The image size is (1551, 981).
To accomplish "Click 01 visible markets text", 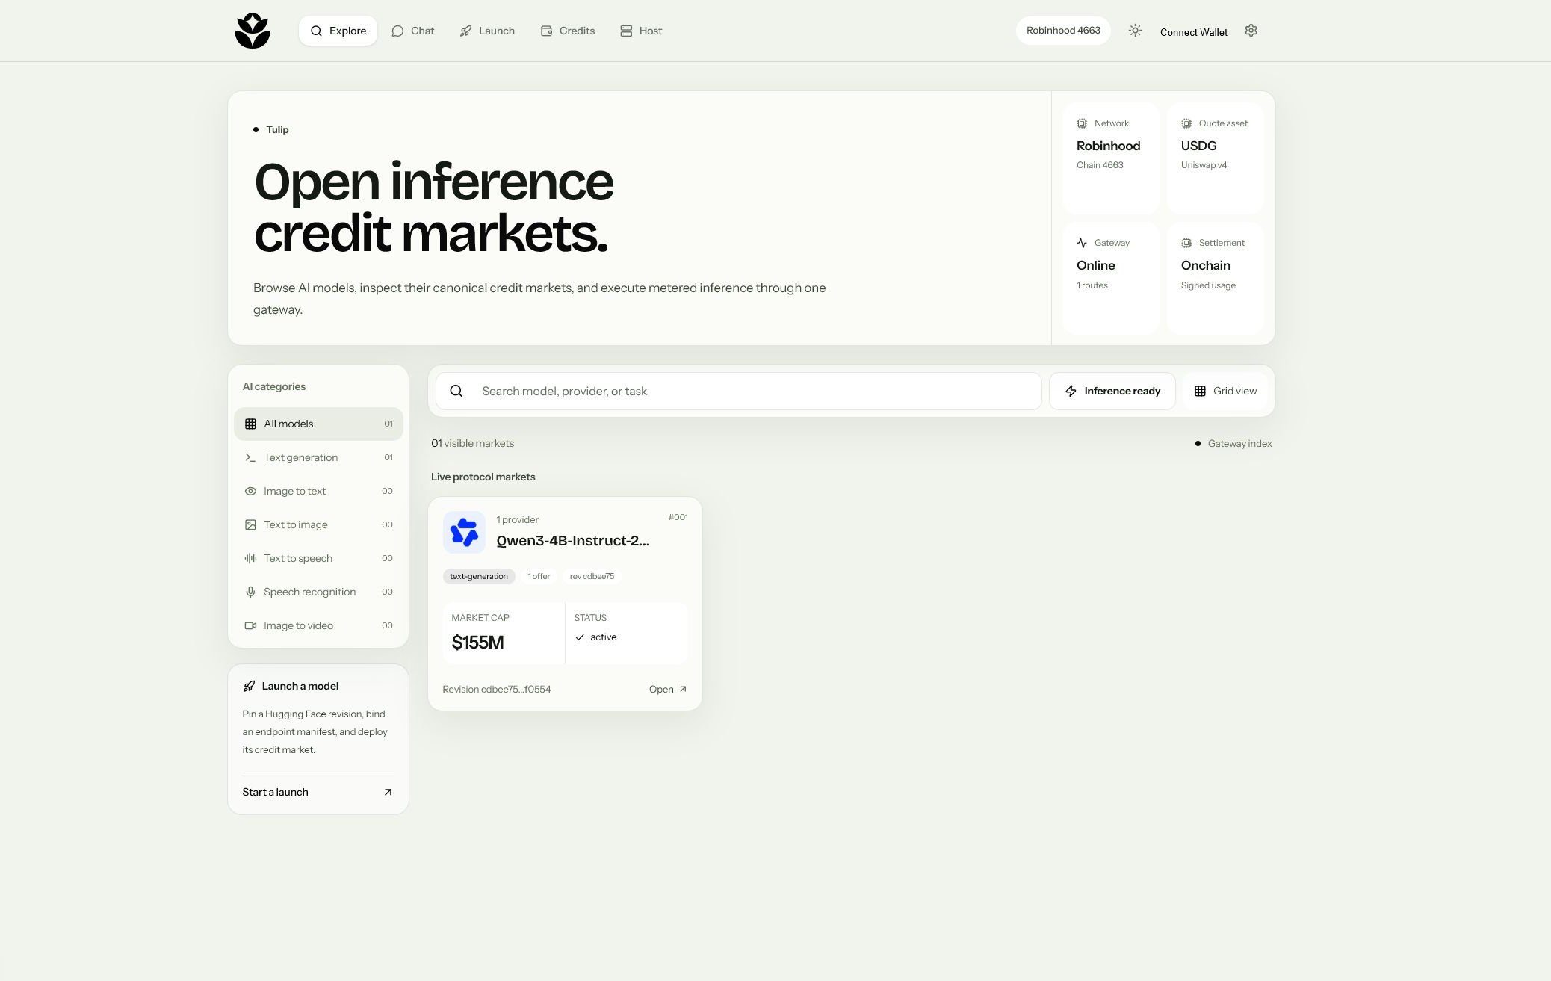I will 472,443.
